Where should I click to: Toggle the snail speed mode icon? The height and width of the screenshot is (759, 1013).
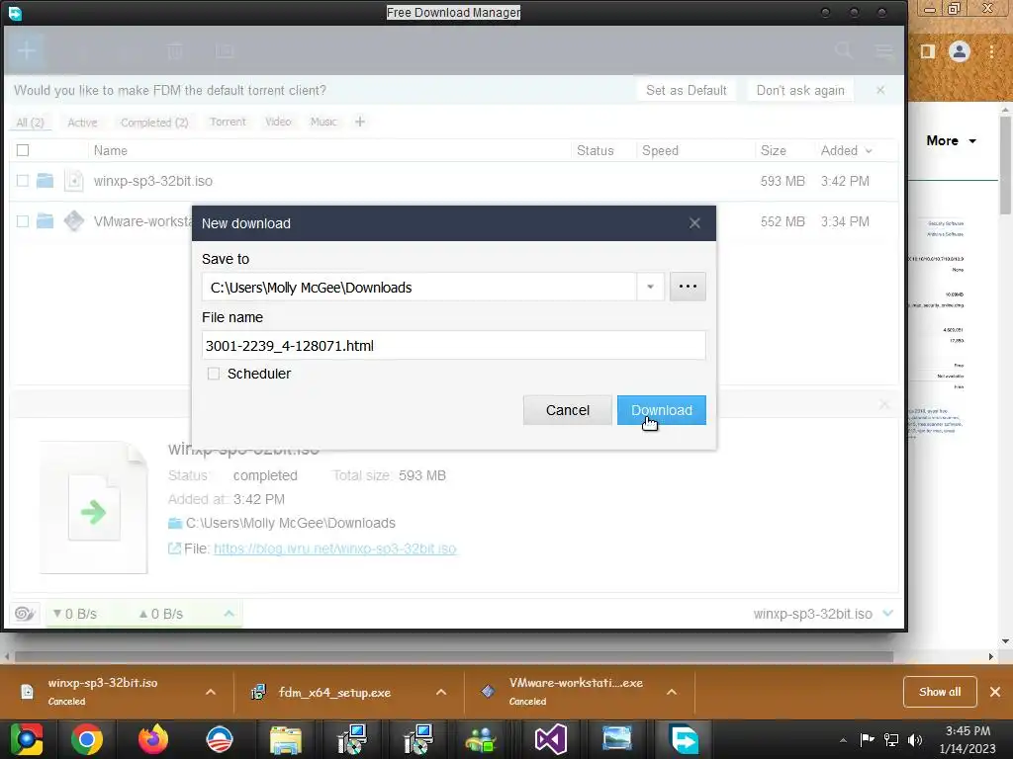coord(24,613)
